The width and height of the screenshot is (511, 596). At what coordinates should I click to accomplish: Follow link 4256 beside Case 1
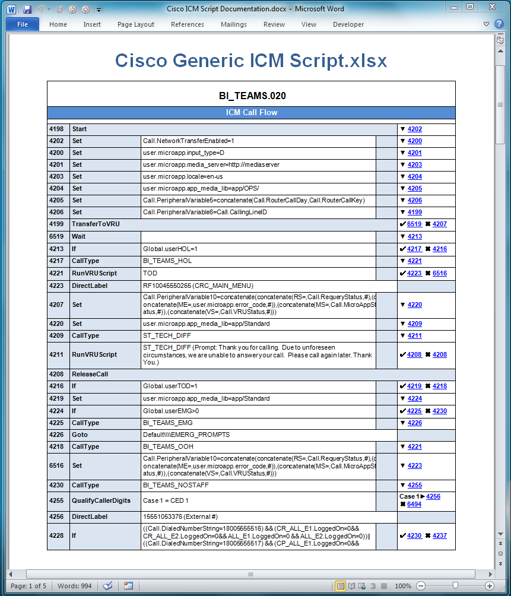[x=433, y=496]
